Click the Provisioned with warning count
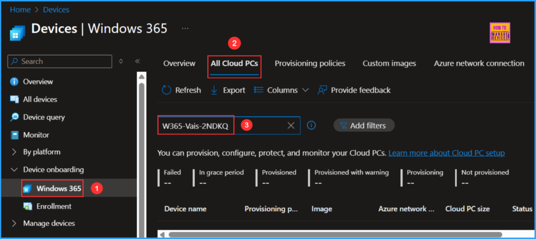Viewport: 536px width, 239px height. pyautogui.click(x=318, y=183)
